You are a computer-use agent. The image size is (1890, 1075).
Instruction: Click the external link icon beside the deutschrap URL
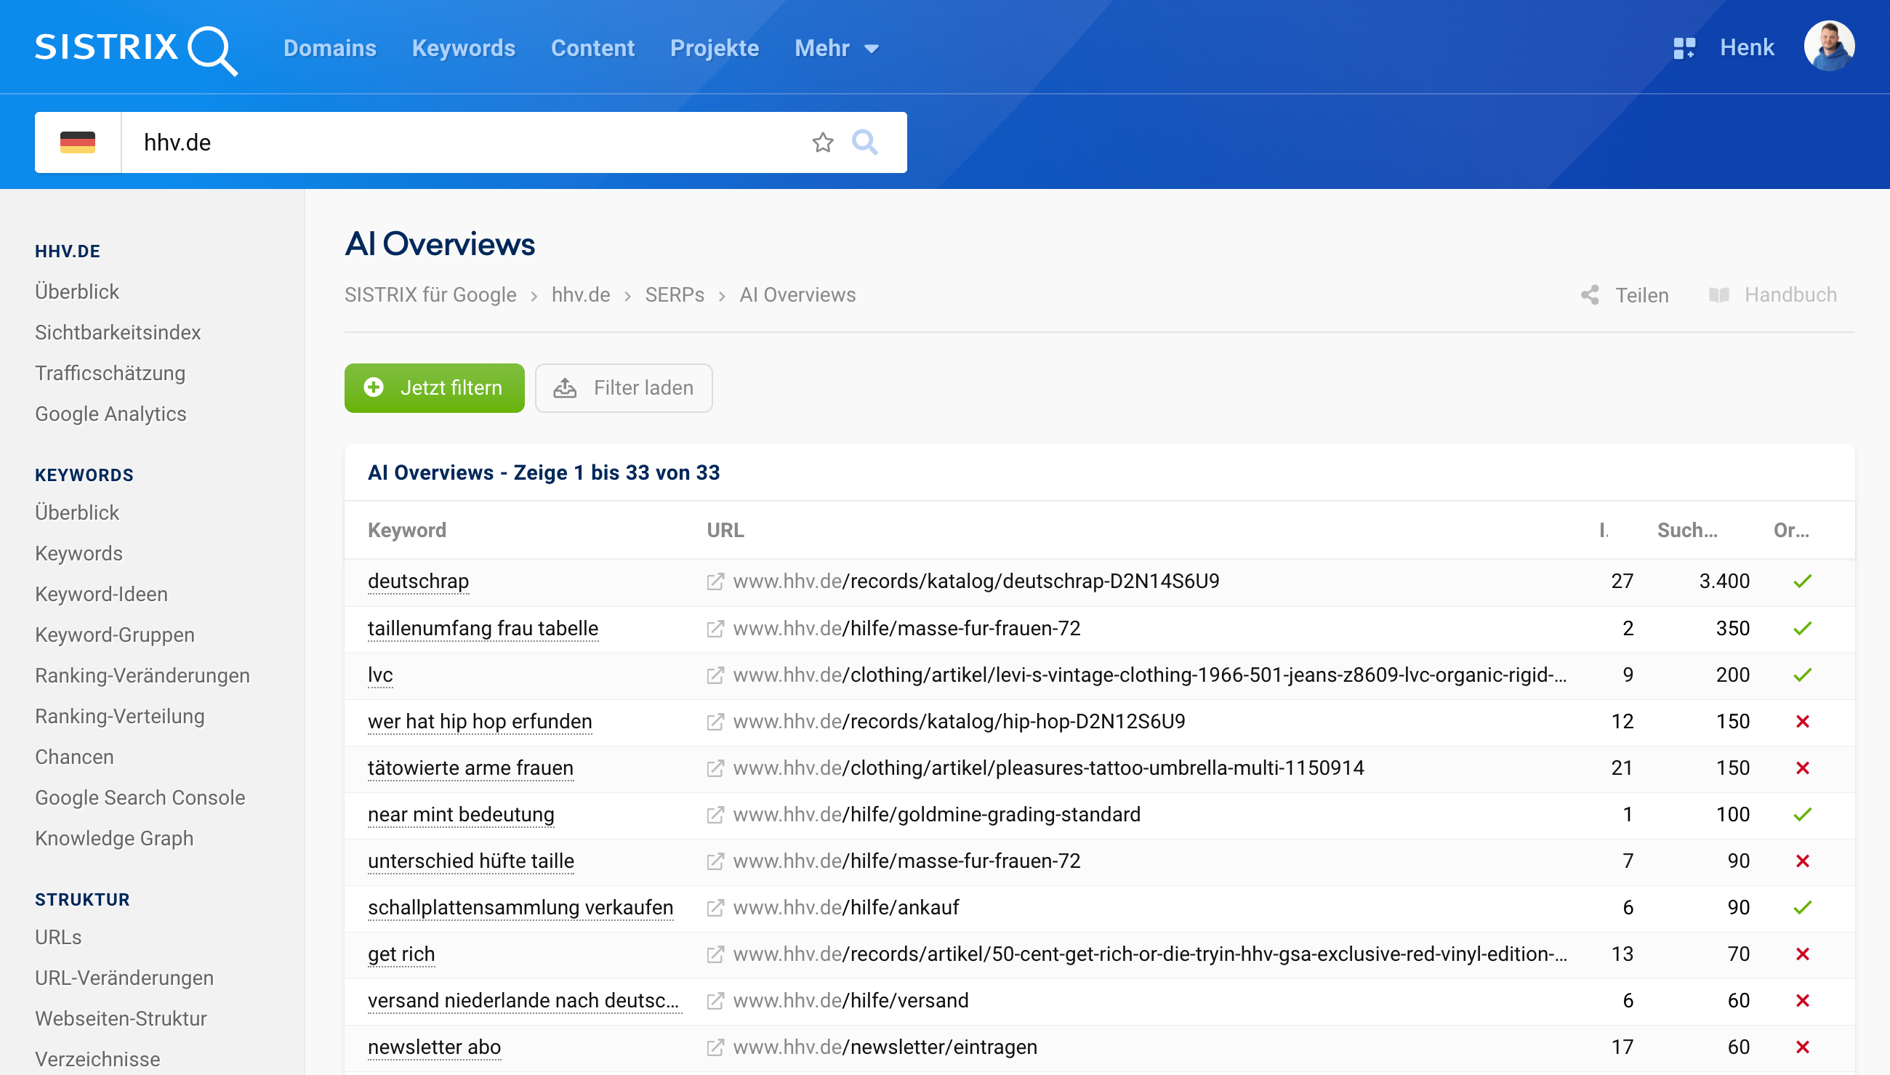715,581
